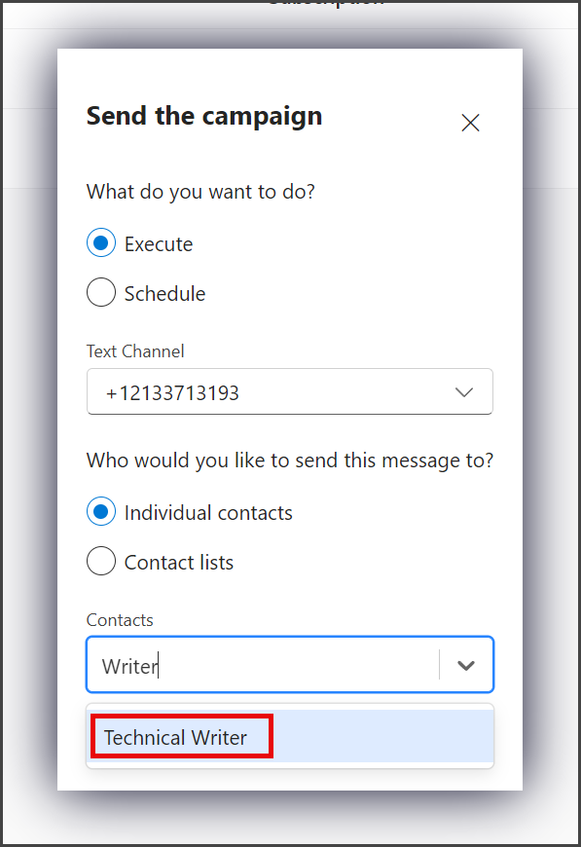Click the Send the campaign heading
Image resolution: width=581 pixels, height=847 pixels.
[204, 116]
